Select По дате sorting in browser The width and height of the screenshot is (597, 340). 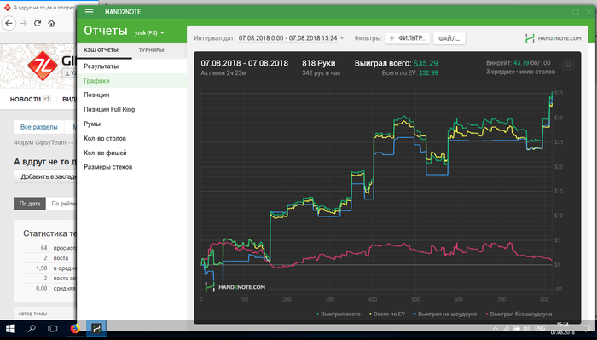point(30,204)
